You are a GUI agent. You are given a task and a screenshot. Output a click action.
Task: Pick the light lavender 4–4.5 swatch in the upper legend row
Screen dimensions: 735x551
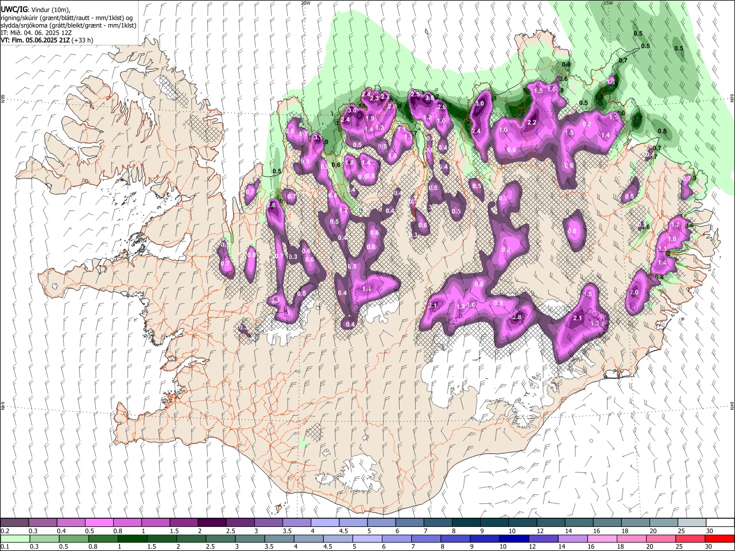pyautogui.click(x=324, y=522)
